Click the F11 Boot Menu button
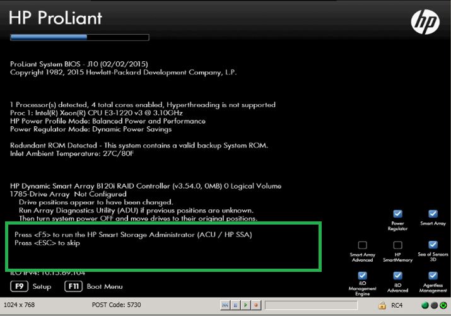The height and width of the screenshot is (316, 451). 74,286
